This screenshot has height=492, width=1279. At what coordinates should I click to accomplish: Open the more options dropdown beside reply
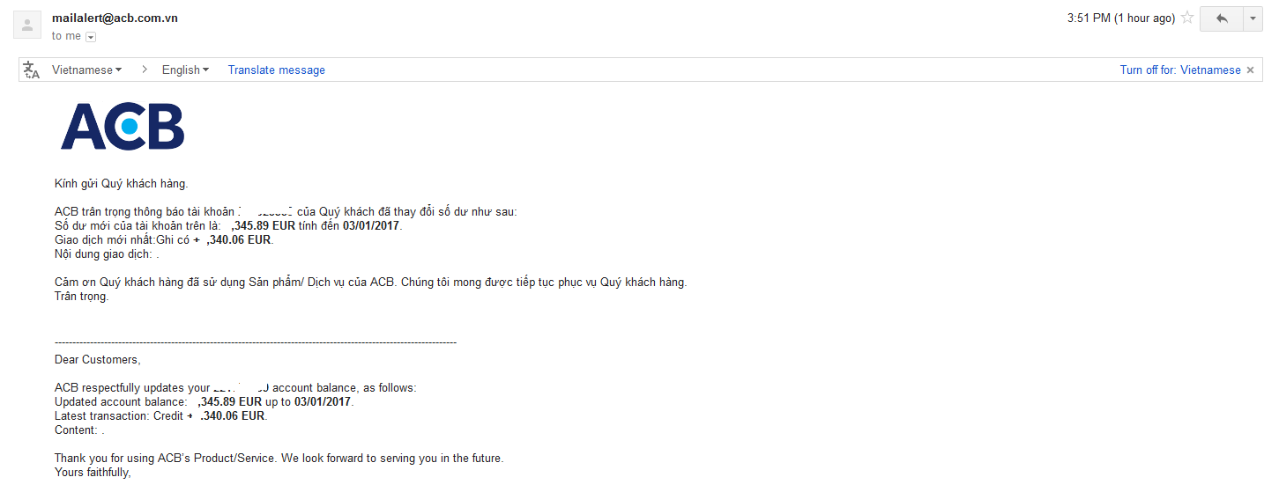(x=1253, y=18)
